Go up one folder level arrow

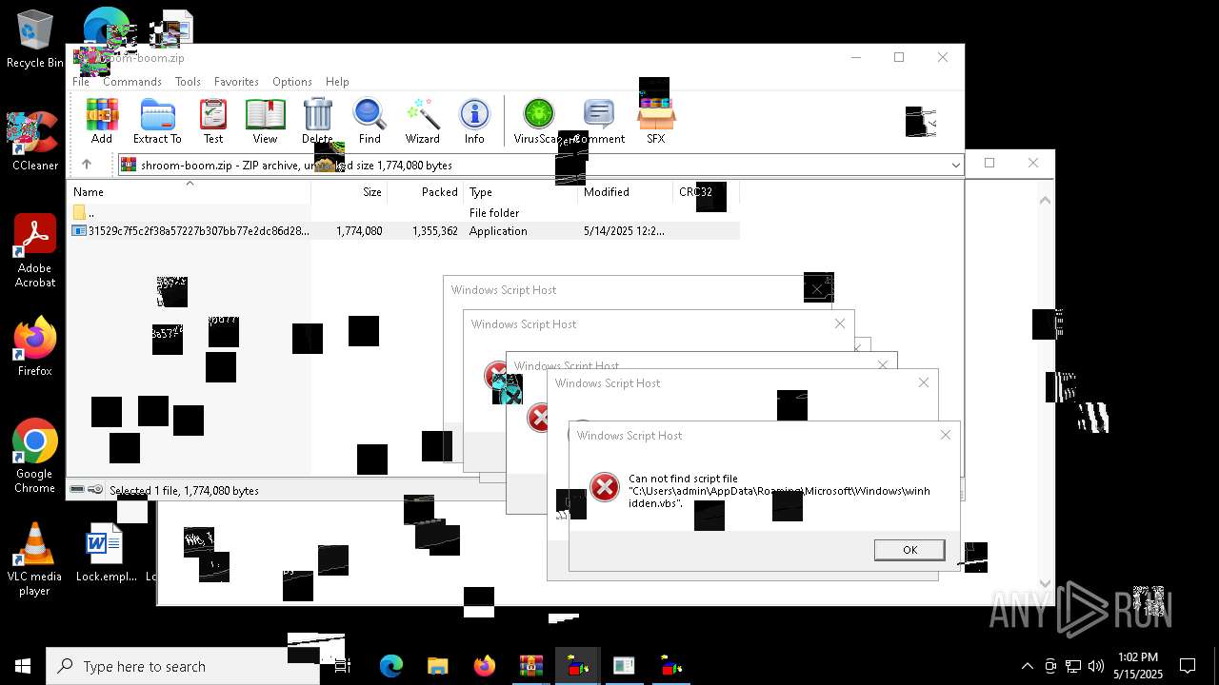pos(87,165)
